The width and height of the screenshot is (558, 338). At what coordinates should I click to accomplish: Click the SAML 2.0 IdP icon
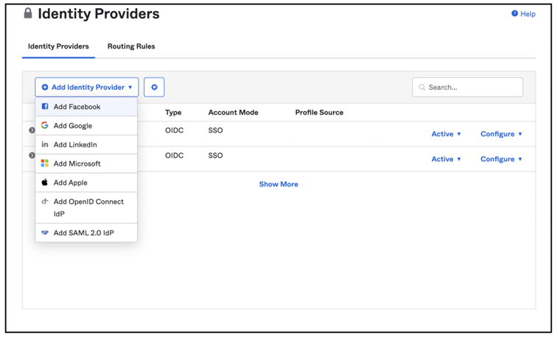(x=45, y=233)
